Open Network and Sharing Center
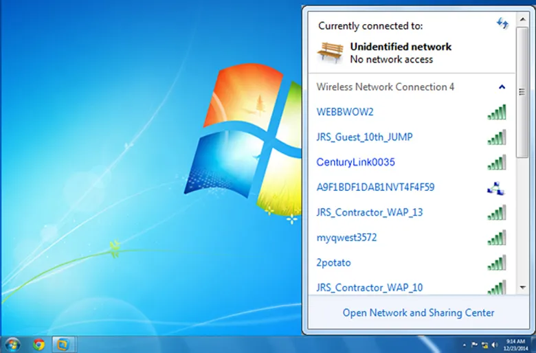 tap(418, 312)
